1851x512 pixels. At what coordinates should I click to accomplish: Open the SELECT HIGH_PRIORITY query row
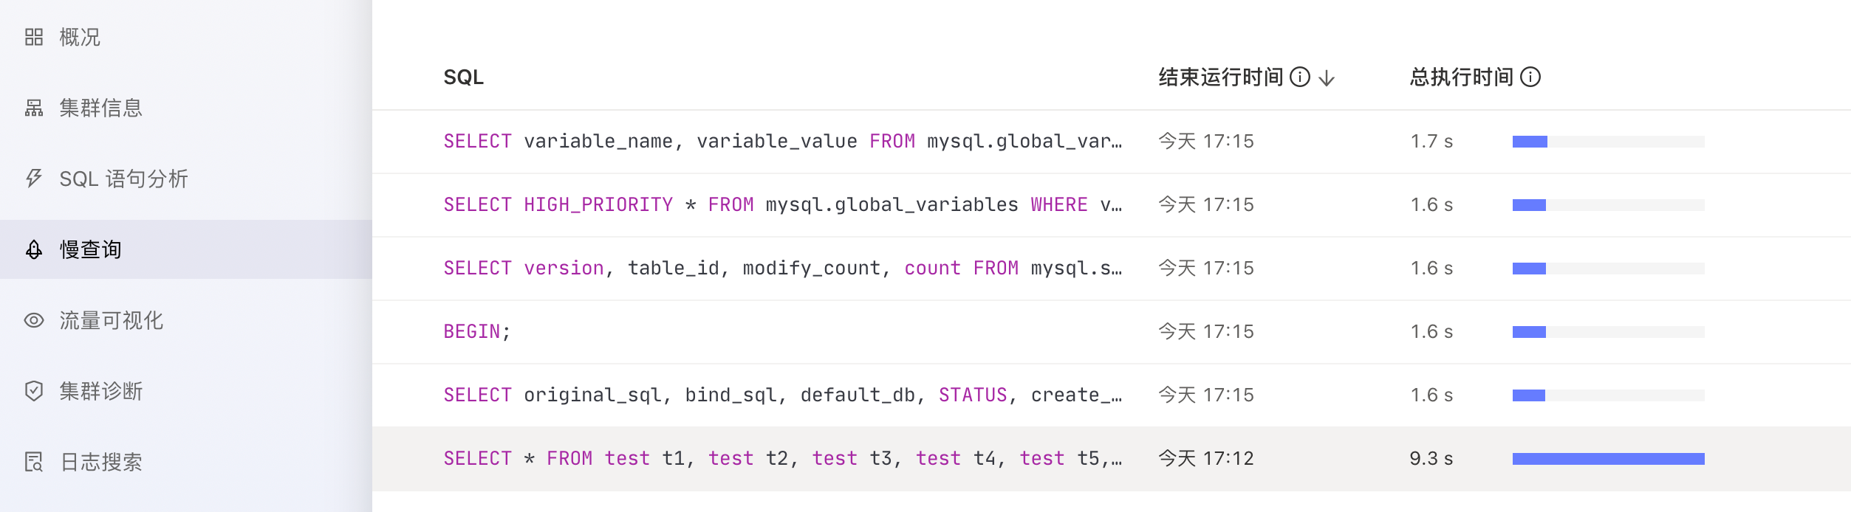781,204
